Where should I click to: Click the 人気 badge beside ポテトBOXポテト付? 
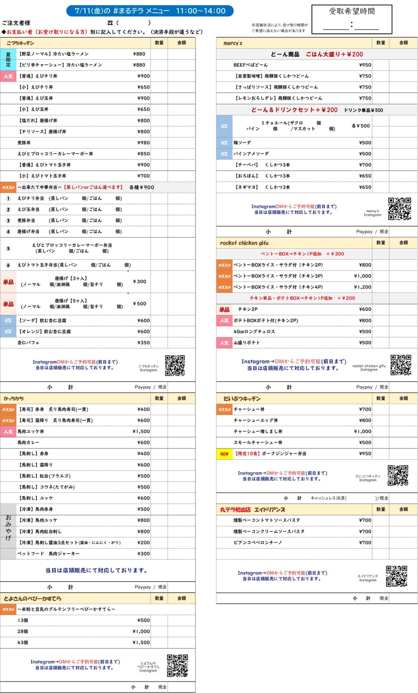click(x=224, y=320)
